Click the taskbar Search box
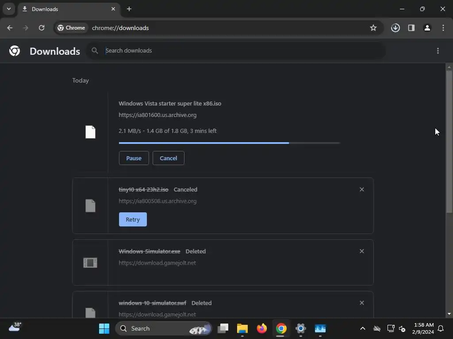This screenshot has height=339, width=453. pos(163,328)
